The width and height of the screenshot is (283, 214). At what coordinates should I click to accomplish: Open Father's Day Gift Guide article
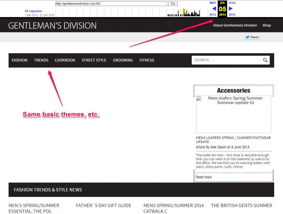point(104,206)
